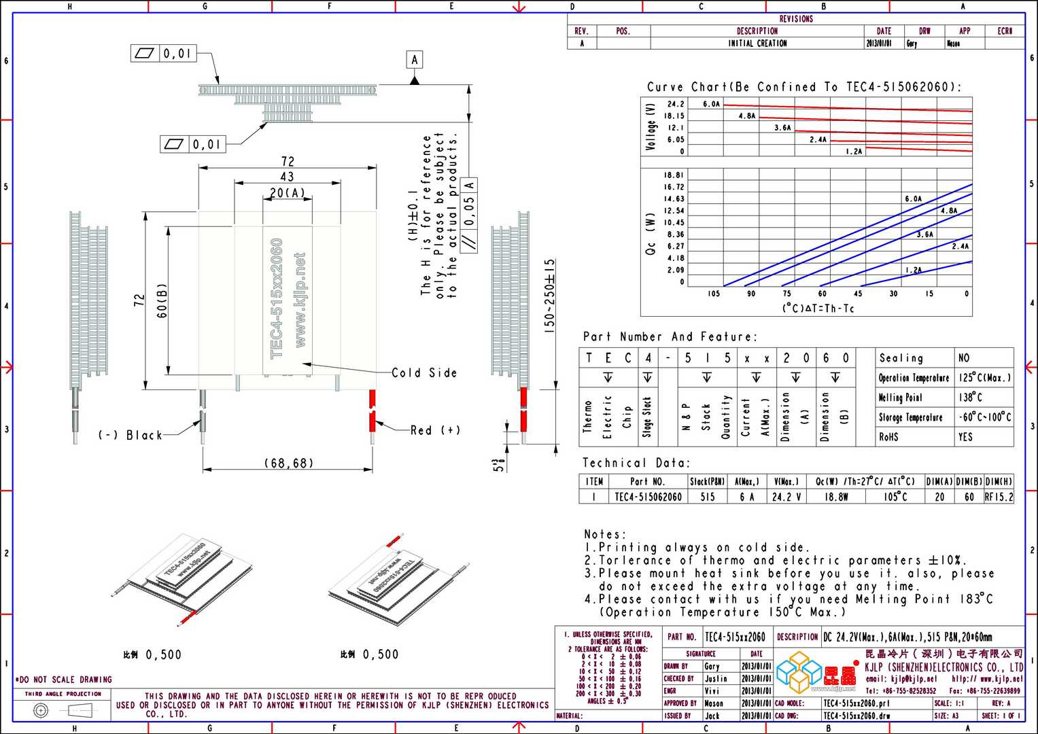Click the RoHS YES value
Image resolution: width=1038 pixels, height=734 pixels.
tap(966, 436)
